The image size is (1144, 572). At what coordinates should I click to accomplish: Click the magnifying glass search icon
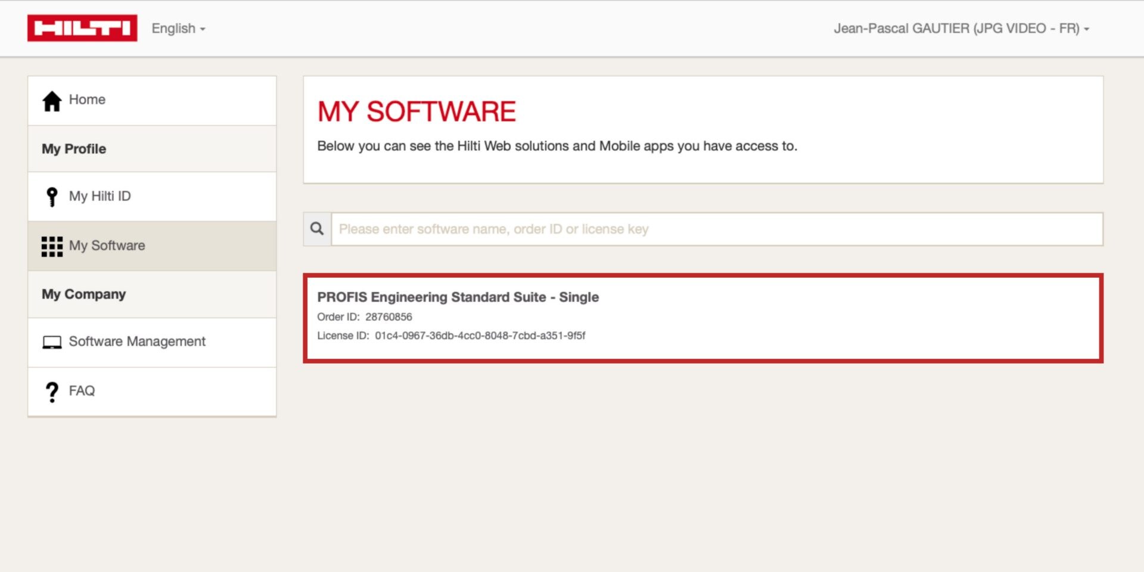(316, 229)
